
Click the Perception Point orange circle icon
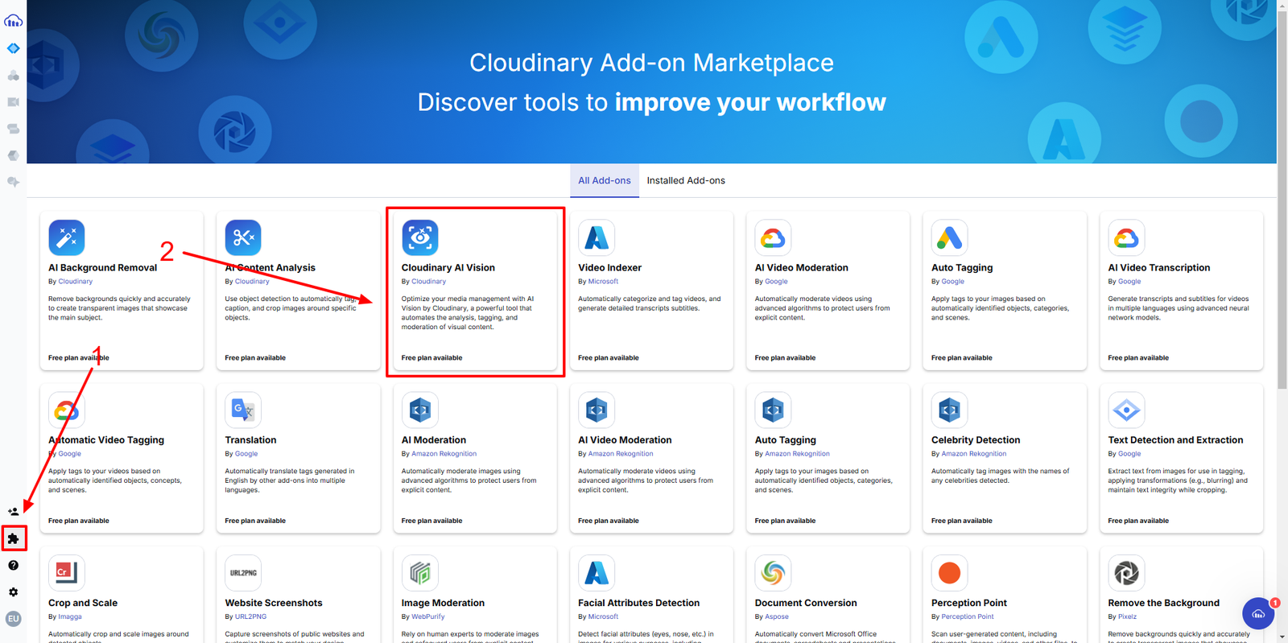point(950,572)
